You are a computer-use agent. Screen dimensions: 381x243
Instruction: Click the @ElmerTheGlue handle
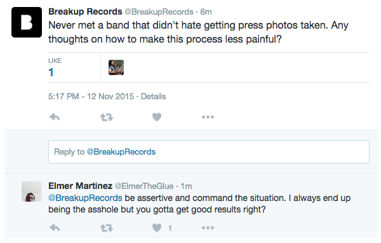tap(144, 186)
